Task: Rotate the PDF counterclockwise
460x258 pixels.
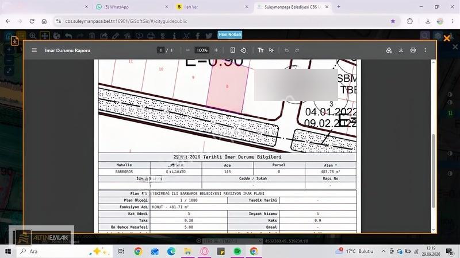Action: point(243,50)
